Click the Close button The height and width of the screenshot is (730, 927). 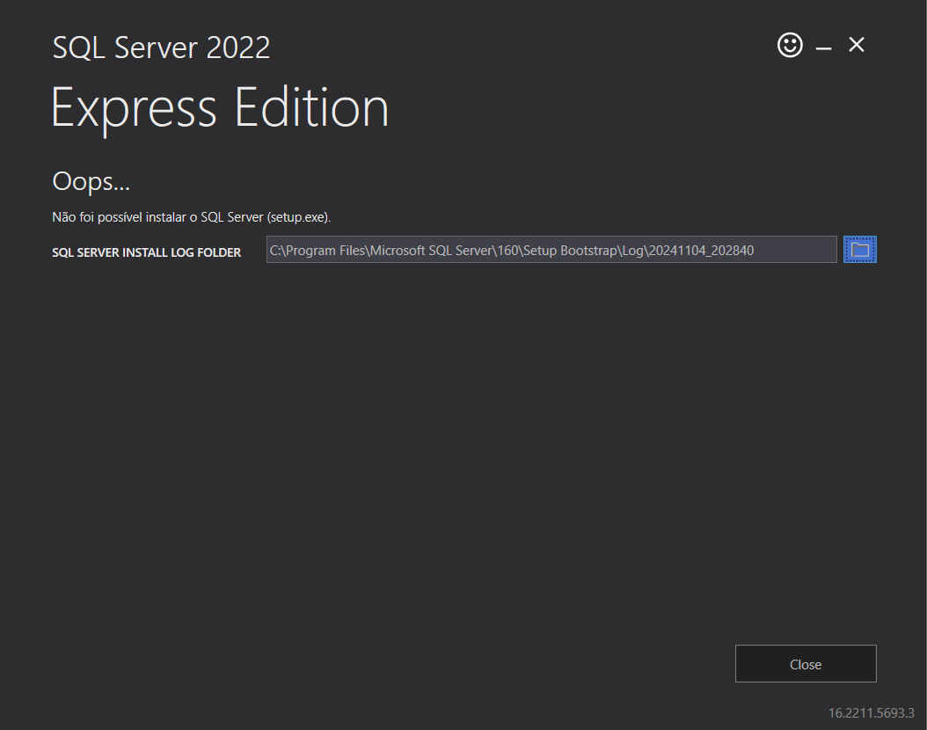pos(806,664)
